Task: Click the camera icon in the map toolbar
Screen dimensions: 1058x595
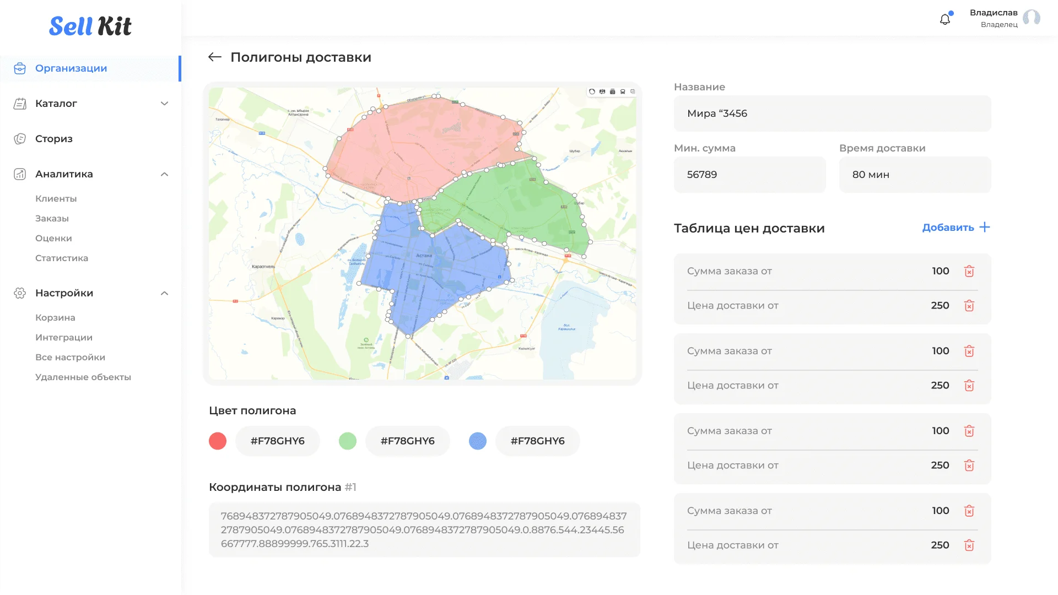Action: coord(612,91)
